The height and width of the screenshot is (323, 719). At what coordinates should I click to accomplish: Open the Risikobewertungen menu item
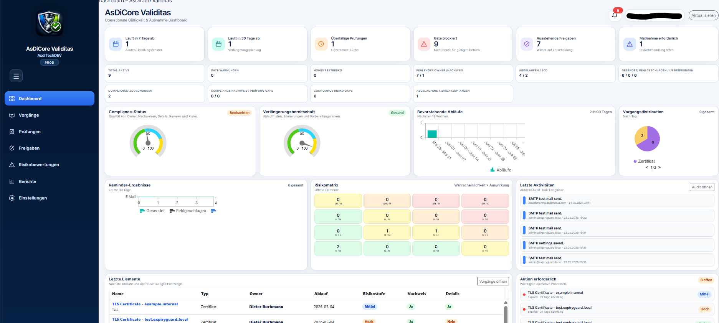coord(50,165)
